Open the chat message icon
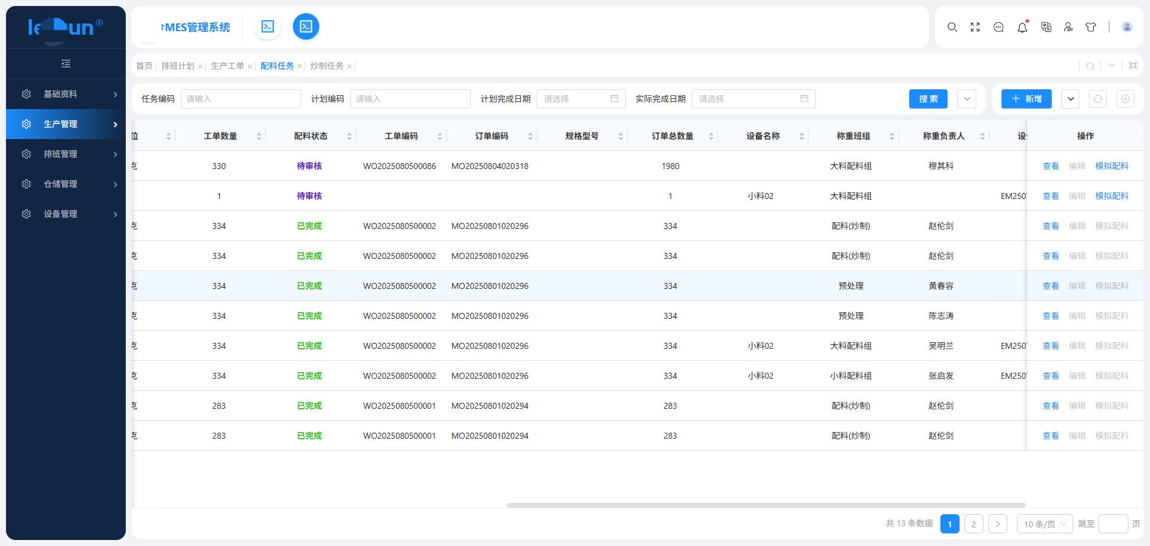Image resolution: width=1150 pixels, height=546 pixels. tap(998, 27)
